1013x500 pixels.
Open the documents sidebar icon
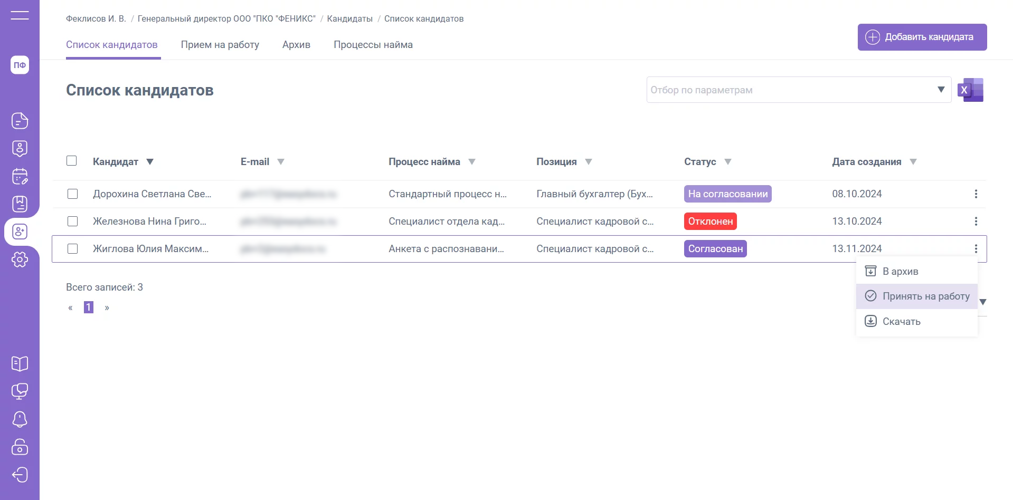click(20, 121)
